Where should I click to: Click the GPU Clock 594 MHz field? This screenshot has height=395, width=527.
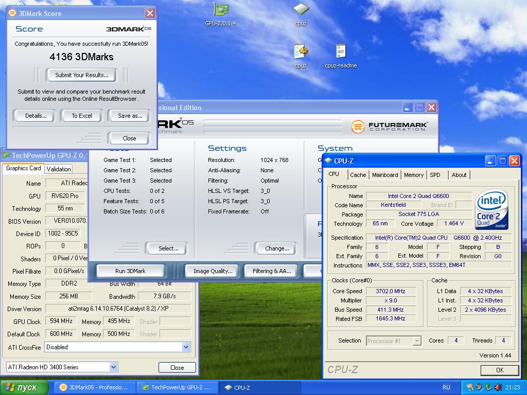(x=61, y=321)
